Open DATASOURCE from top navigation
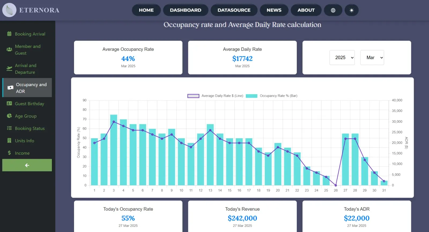This screenshot has width=429, height=232. 234,10
